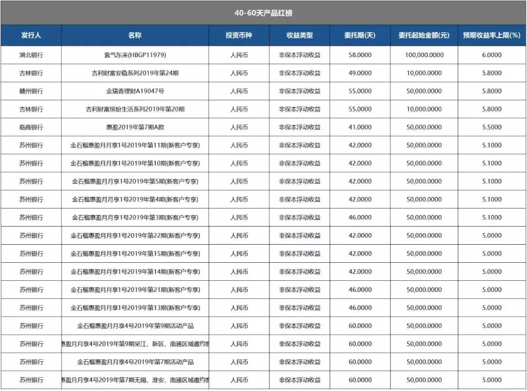
Task: Click the 预期收益率上限(%) column header
Action: (492, 35)
